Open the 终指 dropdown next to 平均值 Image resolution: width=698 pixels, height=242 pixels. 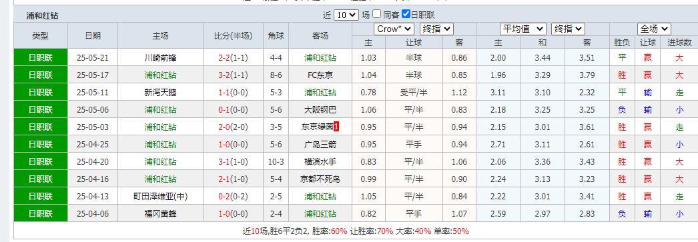568,29
